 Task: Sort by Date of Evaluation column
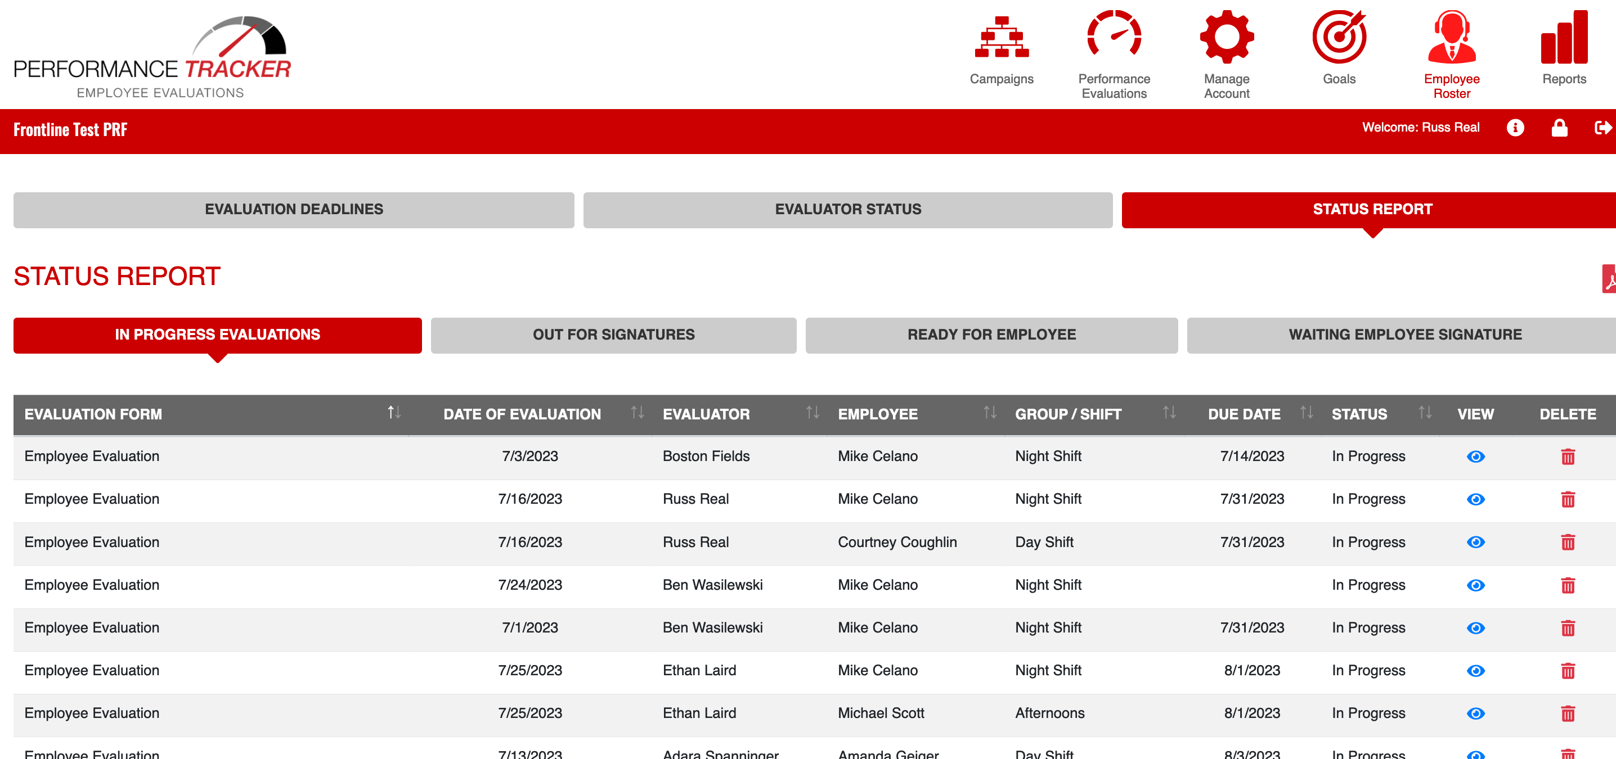tap(638, 413)
